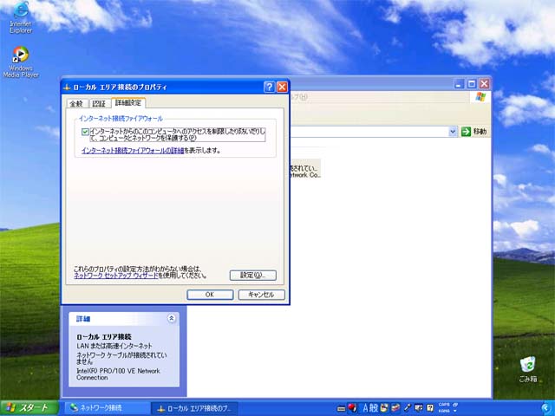Click the 設定(G)... button
The width and height of the screenshot is (555, 416).
pos(252,276)
